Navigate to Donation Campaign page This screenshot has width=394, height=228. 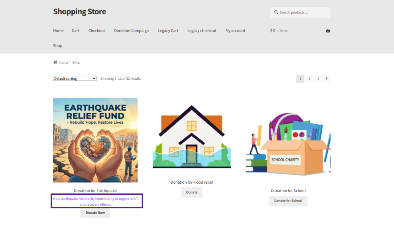click(x=131, y=31)
